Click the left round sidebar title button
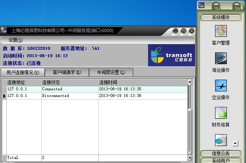 [x=216, y=6]
